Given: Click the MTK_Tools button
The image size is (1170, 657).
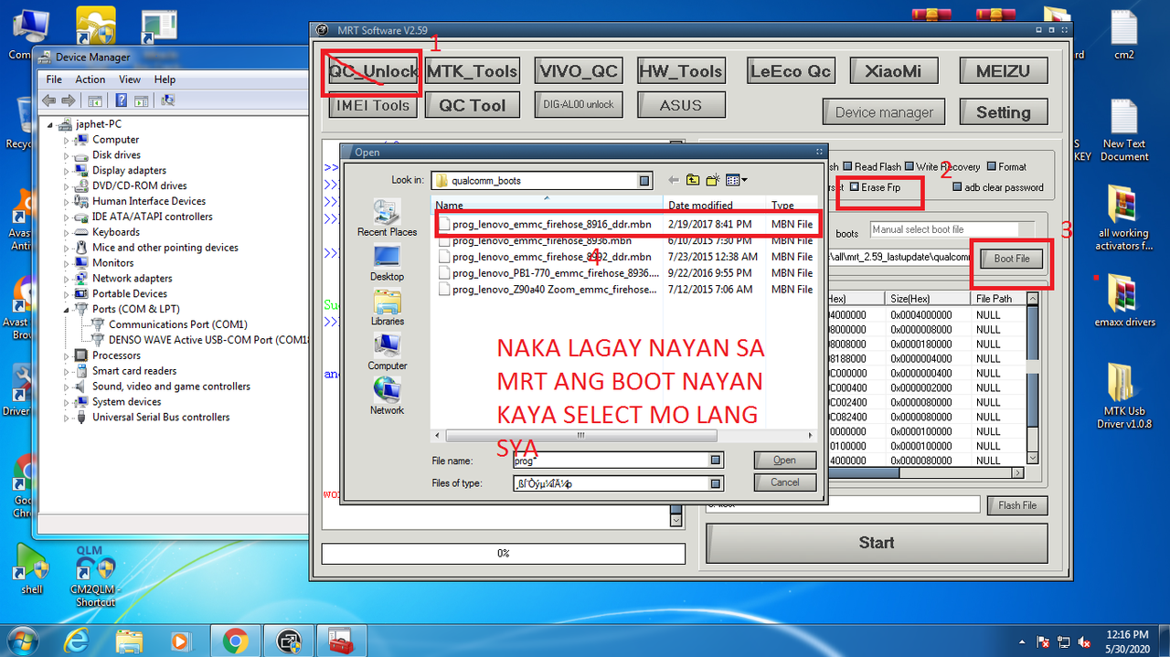Looking at the screenshot, I should click(473, 71).
